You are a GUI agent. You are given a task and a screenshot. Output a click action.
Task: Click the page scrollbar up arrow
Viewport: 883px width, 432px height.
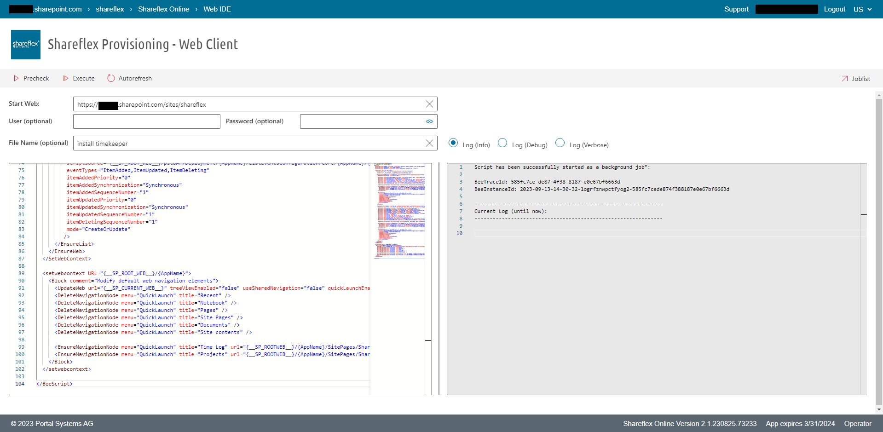(x=879, y=95)
